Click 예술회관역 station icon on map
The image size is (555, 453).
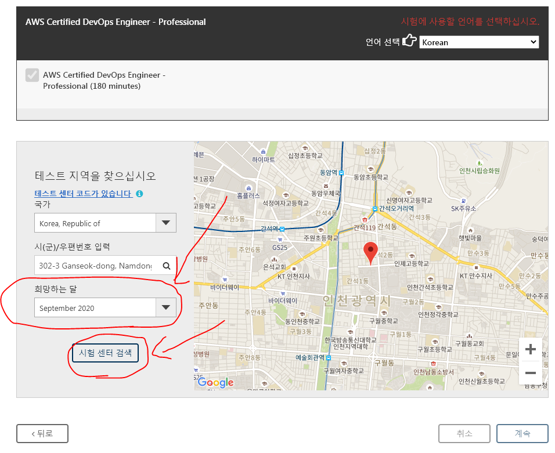pos(329,358)
